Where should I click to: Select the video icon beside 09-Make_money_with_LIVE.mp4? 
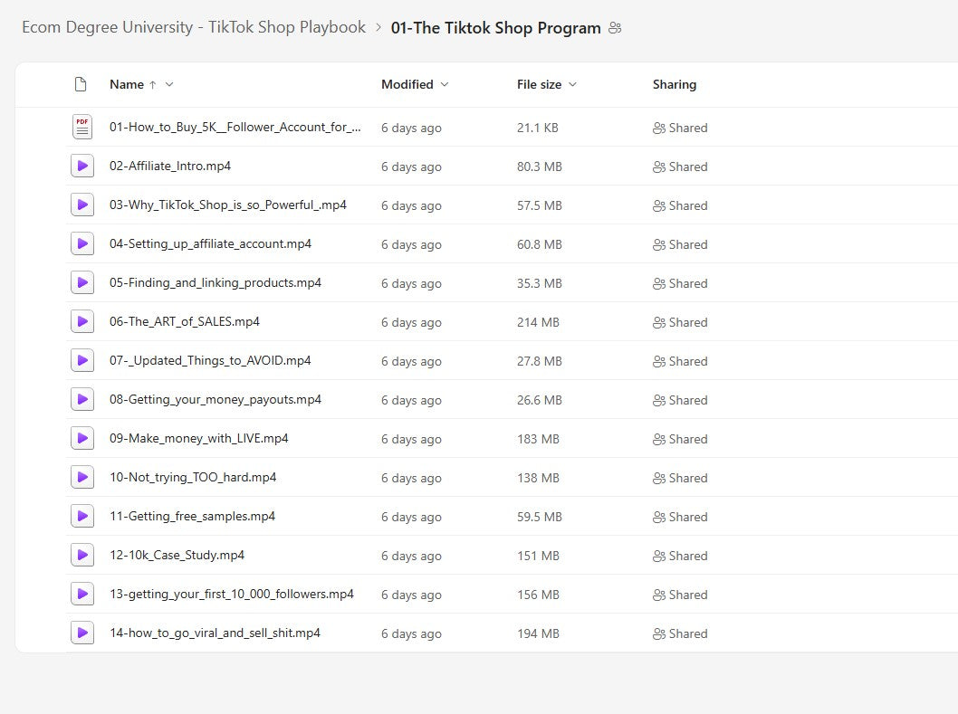pos(81,438)
